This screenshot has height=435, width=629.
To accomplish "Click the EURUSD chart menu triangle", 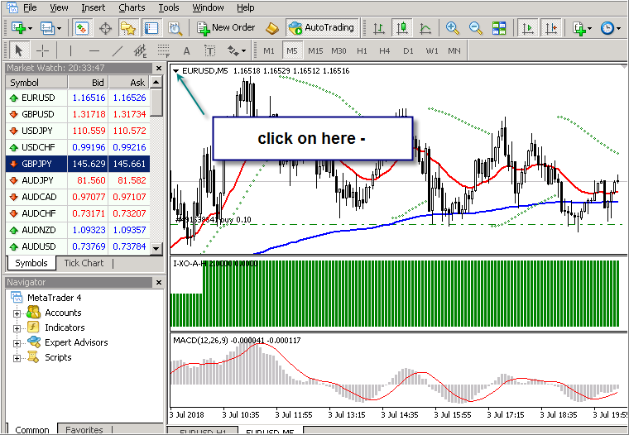I will 175,71.
